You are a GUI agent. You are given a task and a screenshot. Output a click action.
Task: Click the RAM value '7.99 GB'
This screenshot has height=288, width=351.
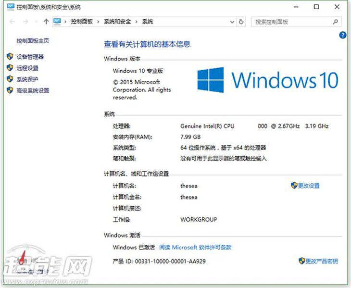(190, 137)
